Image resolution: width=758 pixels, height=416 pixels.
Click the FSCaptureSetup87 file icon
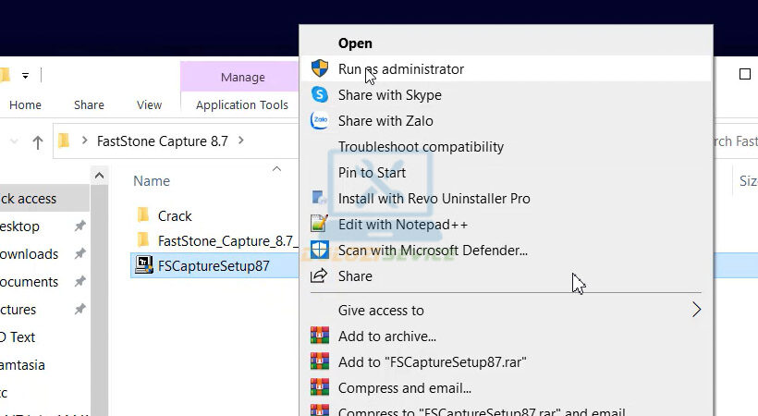143,267
